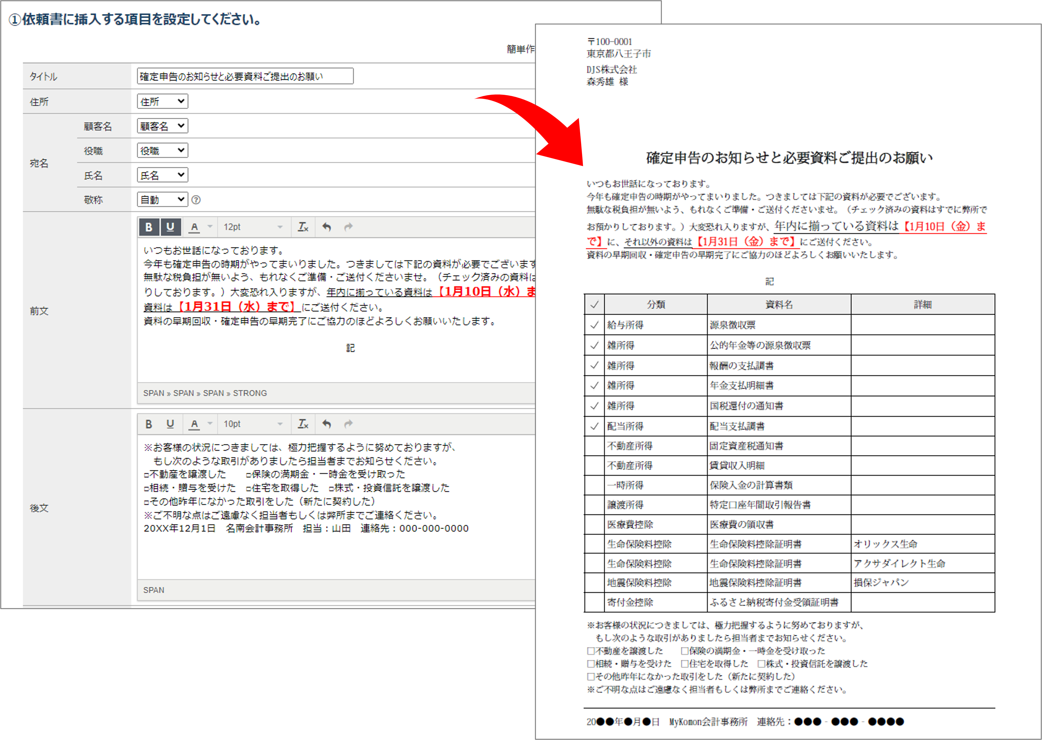Click help question mark next to 敬称

[x=196, y=200]
